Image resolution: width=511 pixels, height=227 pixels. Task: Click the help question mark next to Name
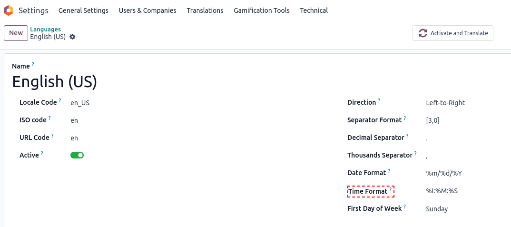(33, 64)
